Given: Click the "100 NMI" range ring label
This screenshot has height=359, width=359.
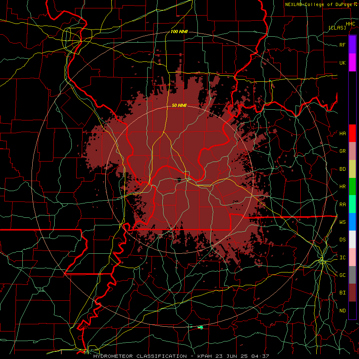Looking at the screenshot, I should [x=179, y=32].
